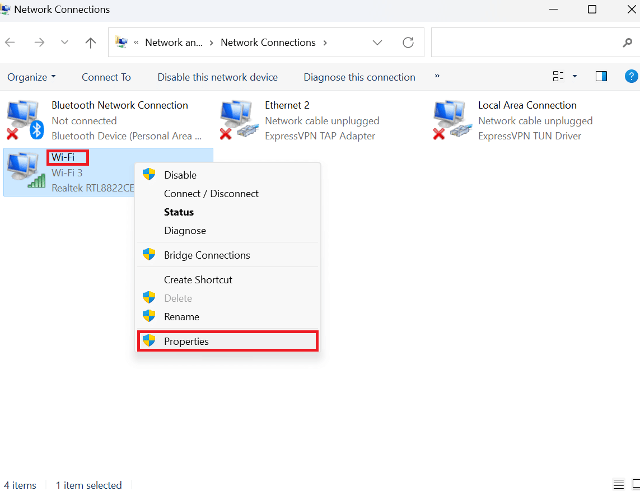Viewport: 640px width, 491px height.
Task: Toggle the preview pane icon
Action: 601,77
